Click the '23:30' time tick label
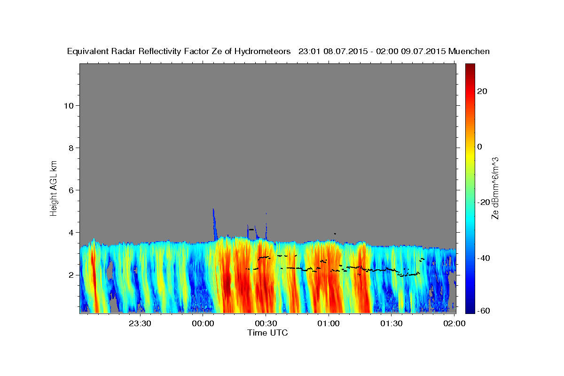This screenshot has height=376, width=564. pyautogui.click(x=140, y=323)
